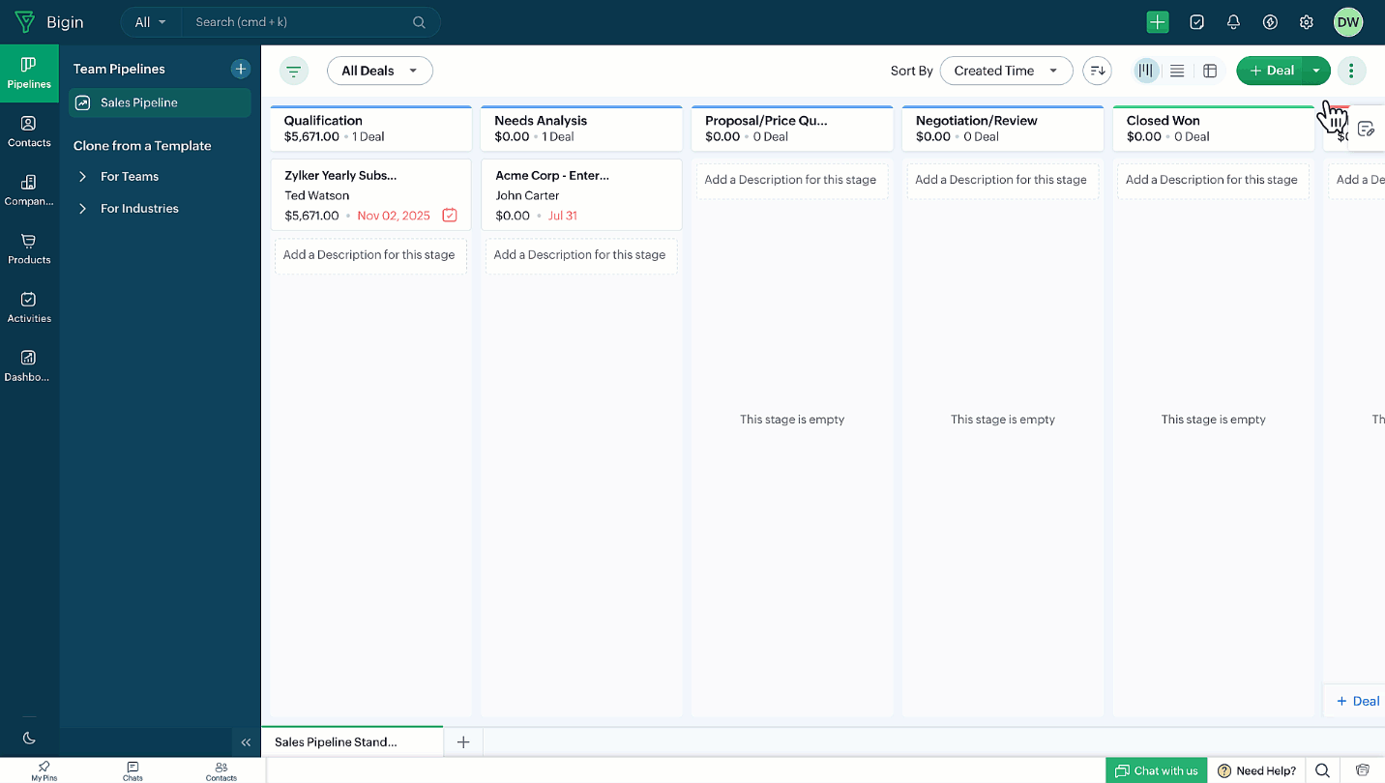Click the lightning icon beside the bell
Screen dimensions: 1385x783
[x=1270, y=22]
